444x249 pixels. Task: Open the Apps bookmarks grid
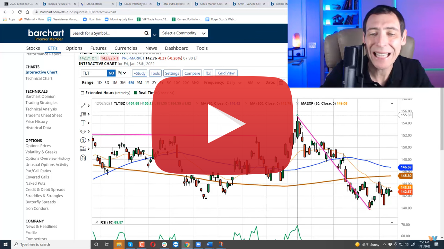coord(9,19)
